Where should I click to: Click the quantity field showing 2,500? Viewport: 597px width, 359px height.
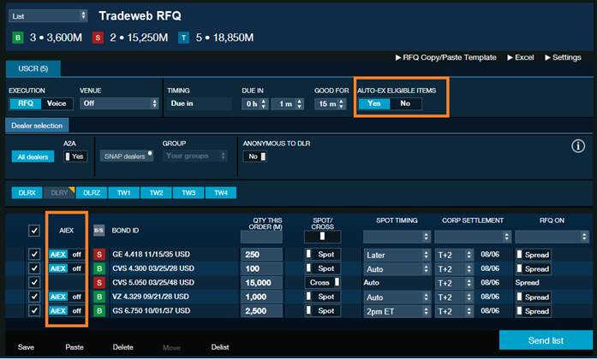click(x=261, y=311)
